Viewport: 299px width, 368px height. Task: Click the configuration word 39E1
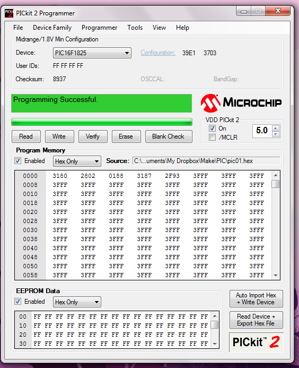click(189, 53)
